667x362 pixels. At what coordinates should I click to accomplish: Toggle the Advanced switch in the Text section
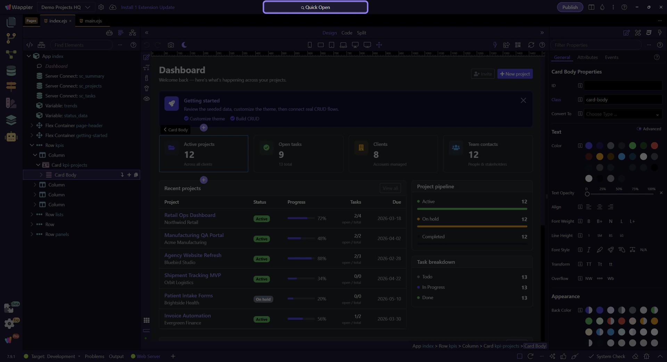pos(639,129)
